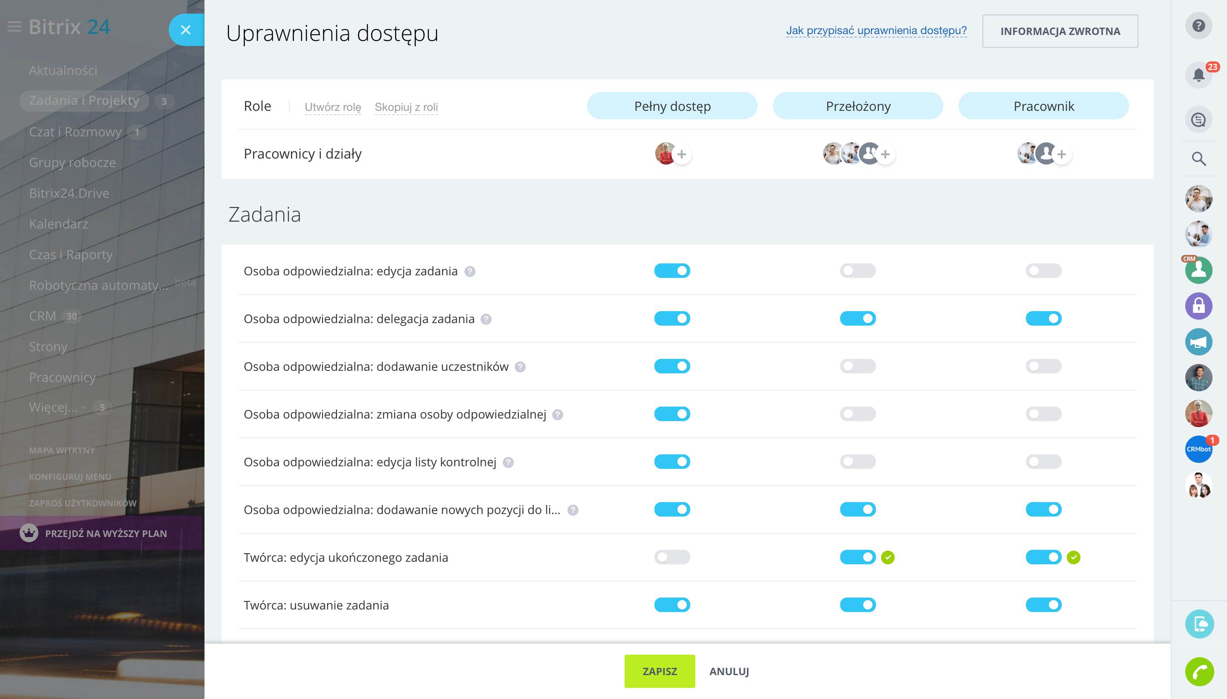Open Kalendarz from the left menu
The width and height of the screenshot is (1227, 699).
coord(58,224)
